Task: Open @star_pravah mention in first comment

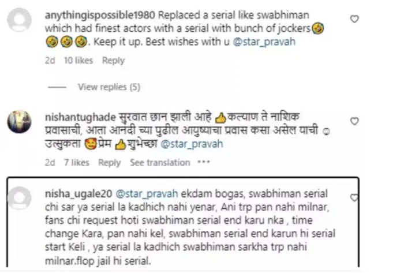Action: click(264, 42)
